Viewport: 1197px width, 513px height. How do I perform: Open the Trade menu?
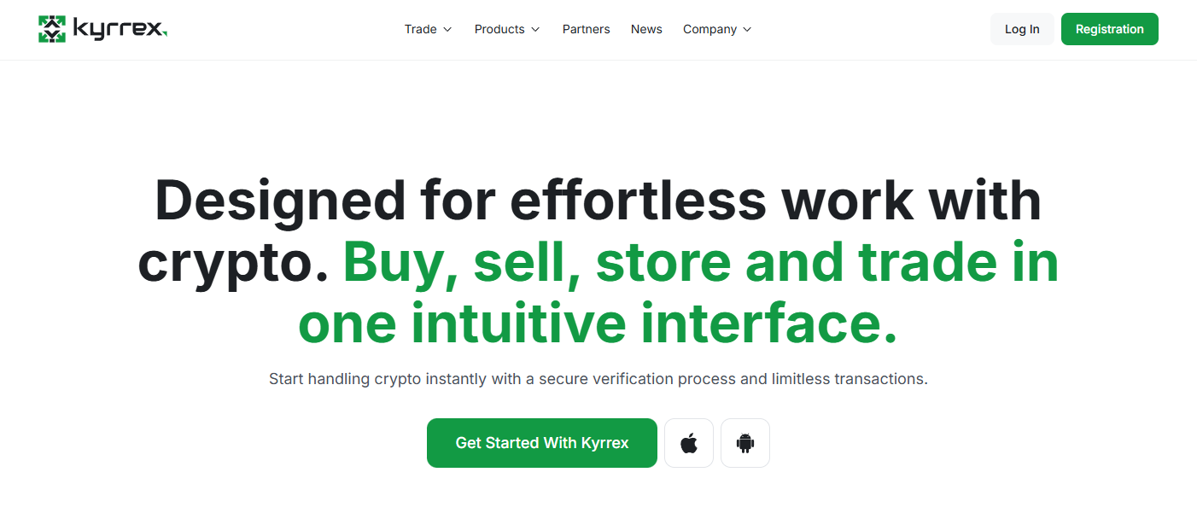click(420, 29)
